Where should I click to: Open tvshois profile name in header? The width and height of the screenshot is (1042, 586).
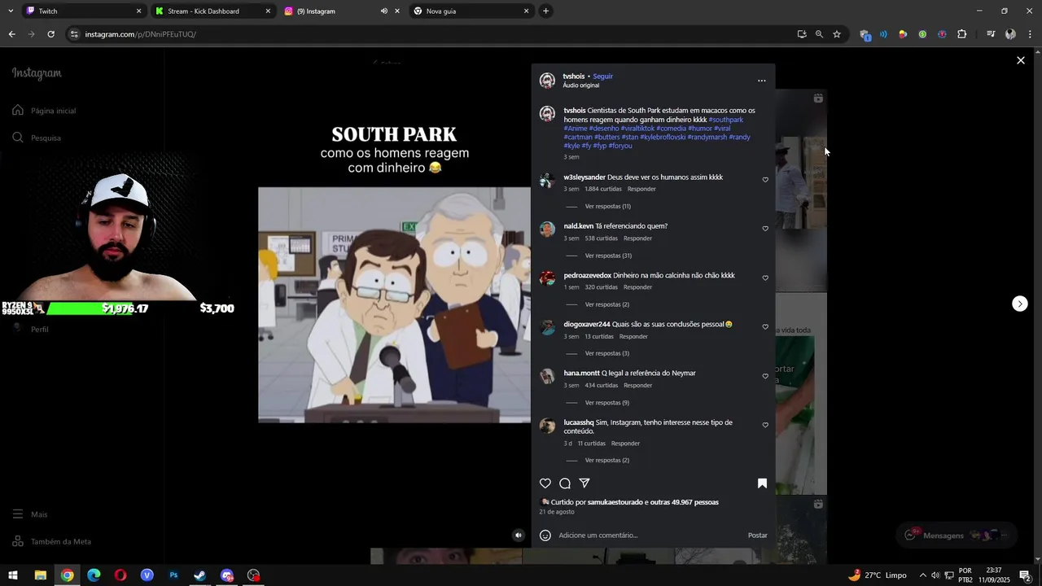tap(573, 77)
